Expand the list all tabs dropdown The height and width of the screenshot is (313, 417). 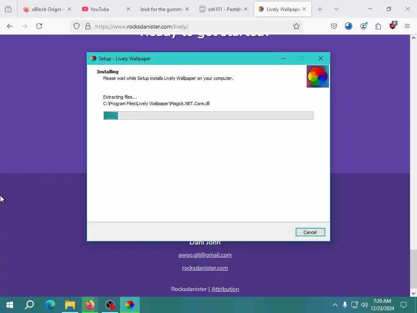(x=336, y=9)
